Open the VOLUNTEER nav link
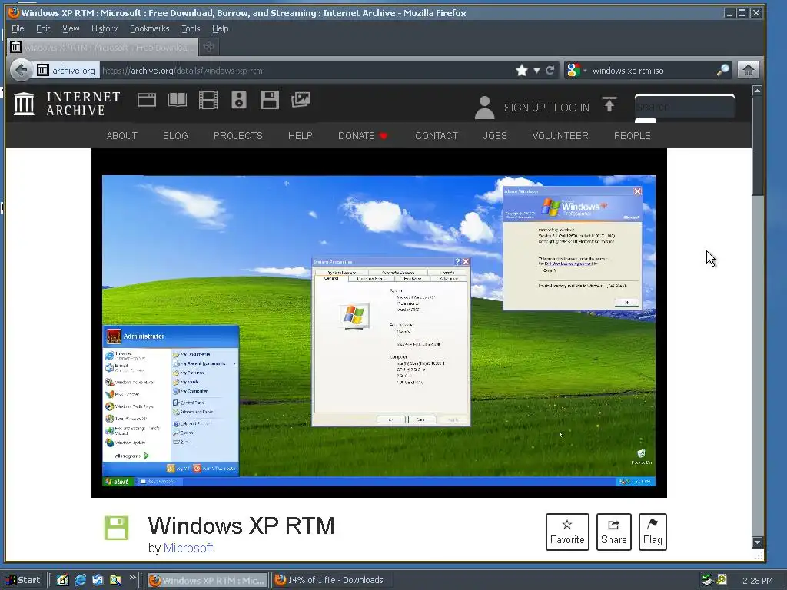 point(560,136)
